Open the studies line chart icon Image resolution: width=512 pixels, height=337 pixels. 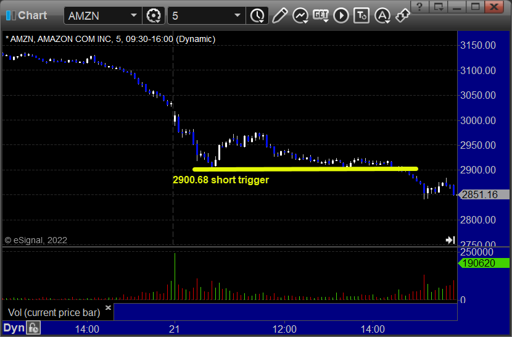point(300,15)
